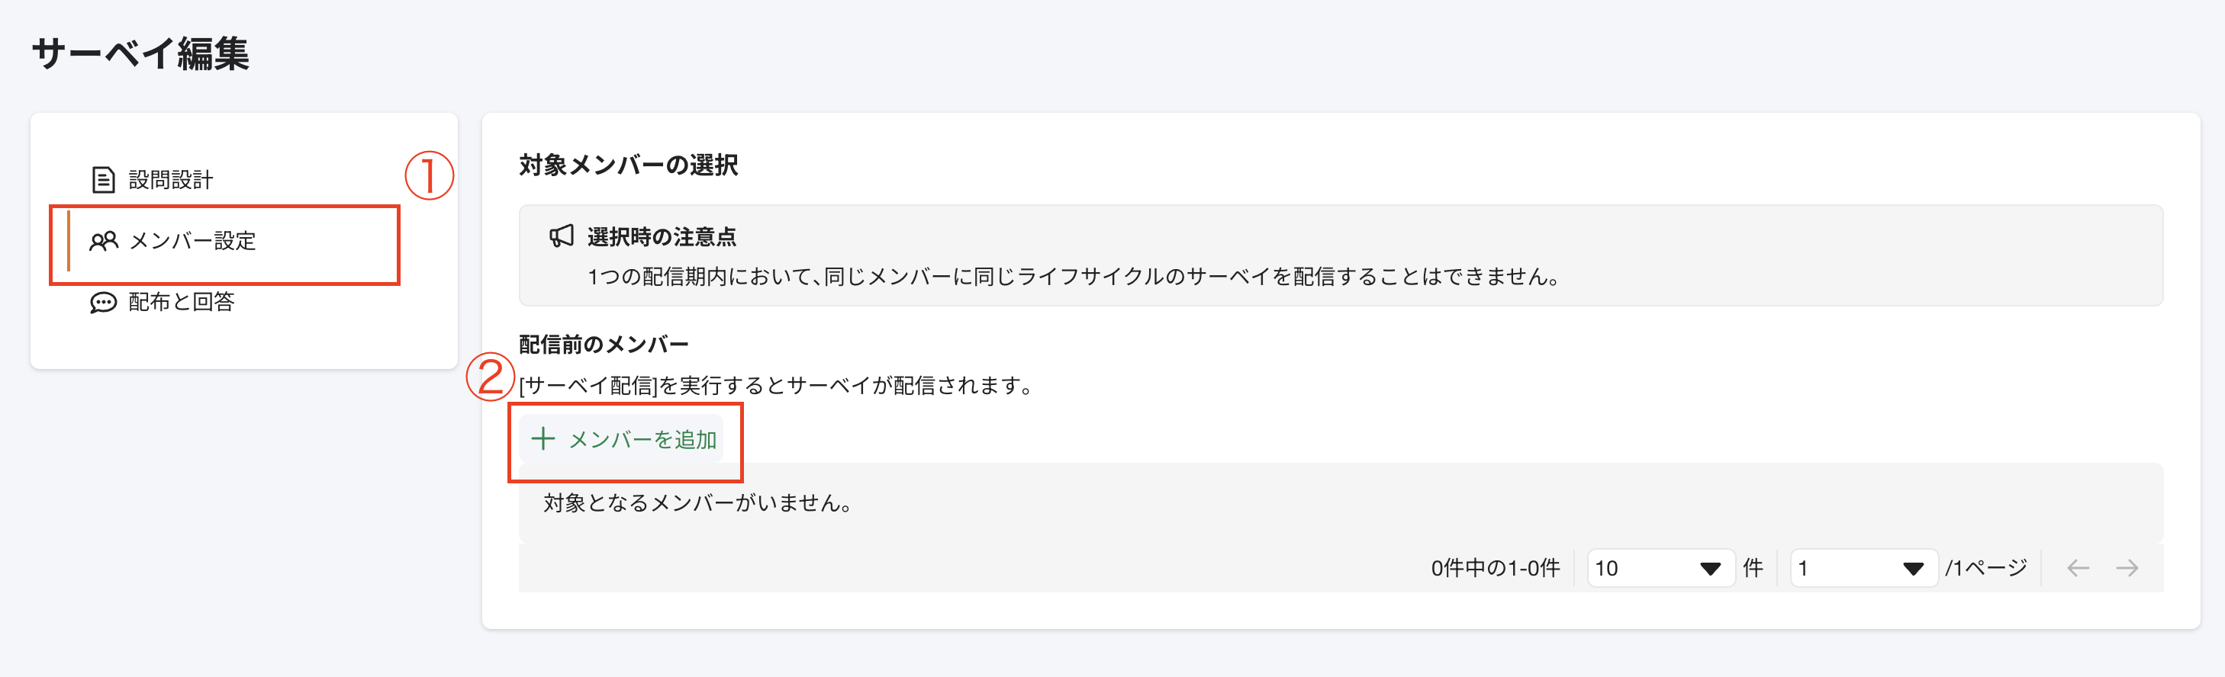Click the document icon beside 設問設計

(102, 178)
